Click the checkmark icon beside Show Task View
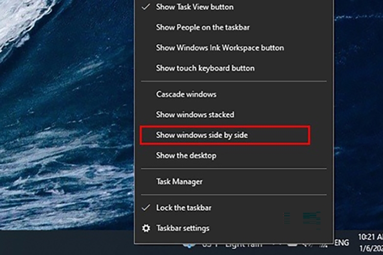The width and height of the screenshot is (383, 255). (x=146, y=7)
